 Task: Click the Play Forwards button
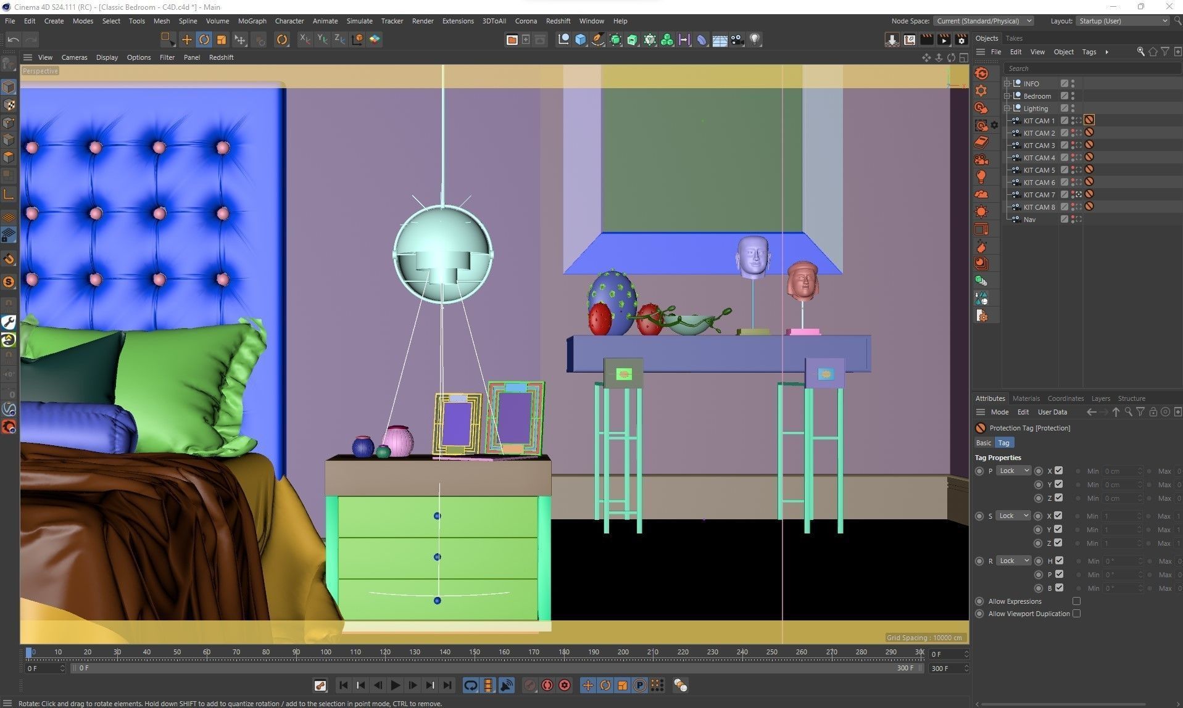396,685
